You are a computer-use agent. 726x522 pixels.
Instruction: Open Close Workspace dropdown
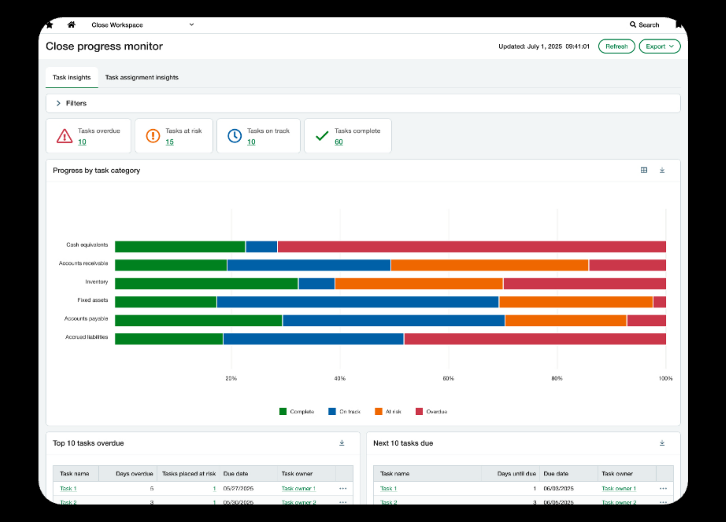click(191, 25)
